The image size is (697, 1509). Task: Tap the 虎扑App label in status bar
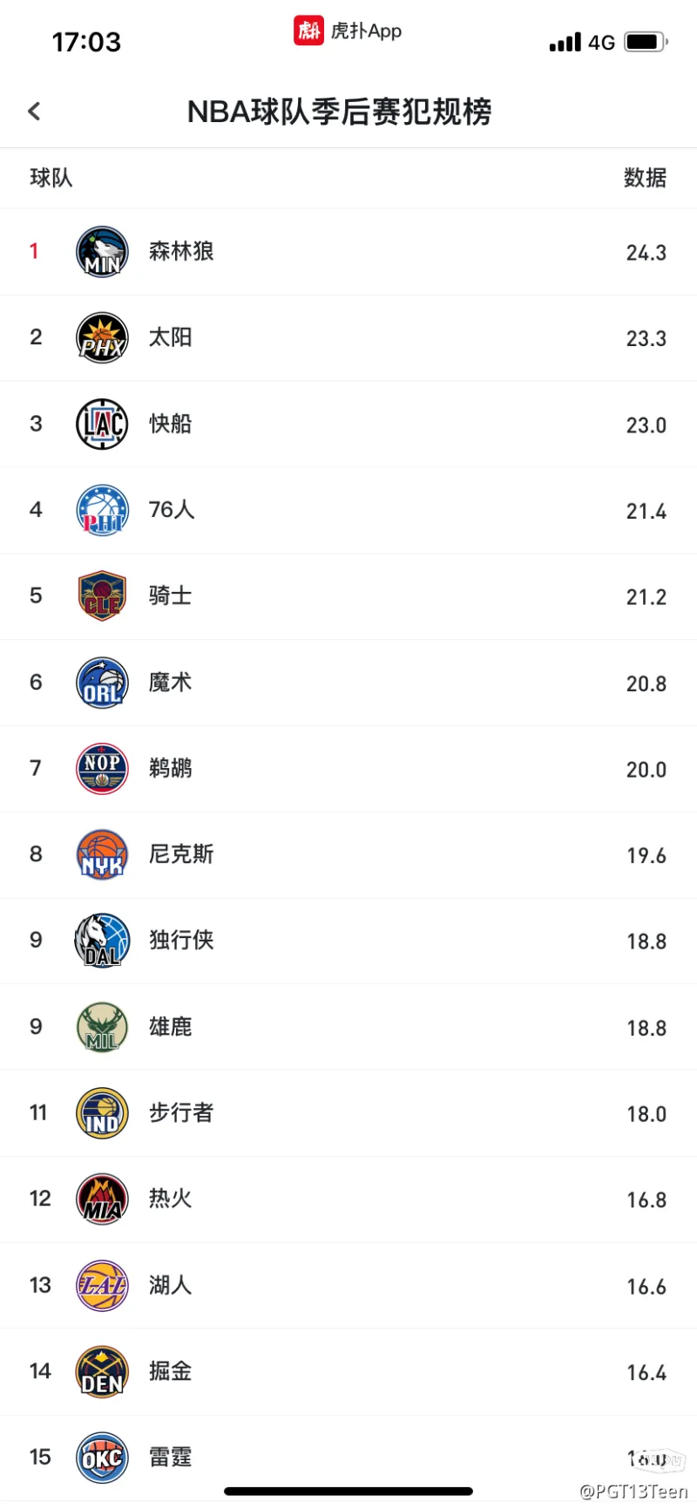point(366,31)
